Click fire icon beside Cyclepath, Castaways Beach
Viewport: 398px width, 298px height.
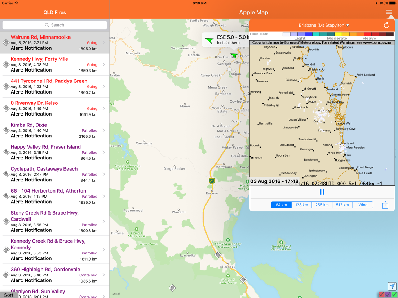point(6,174)
